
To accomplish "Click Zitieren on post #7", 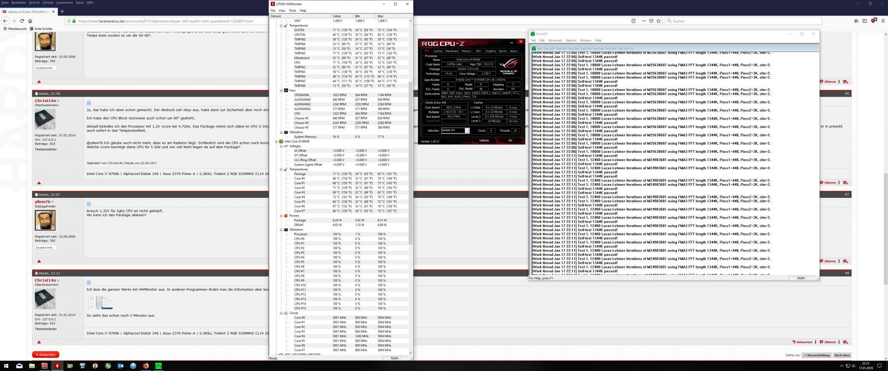I will coord(827,261).
